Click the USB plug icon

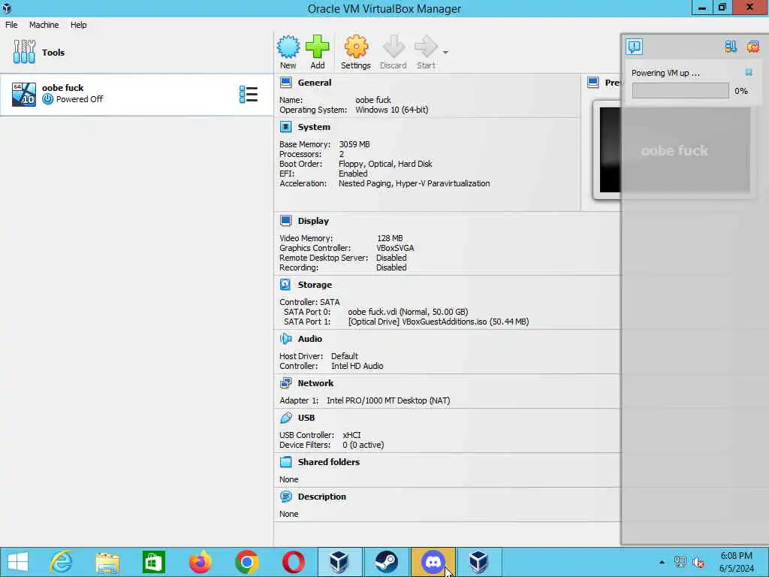click(x=285, y=418)
